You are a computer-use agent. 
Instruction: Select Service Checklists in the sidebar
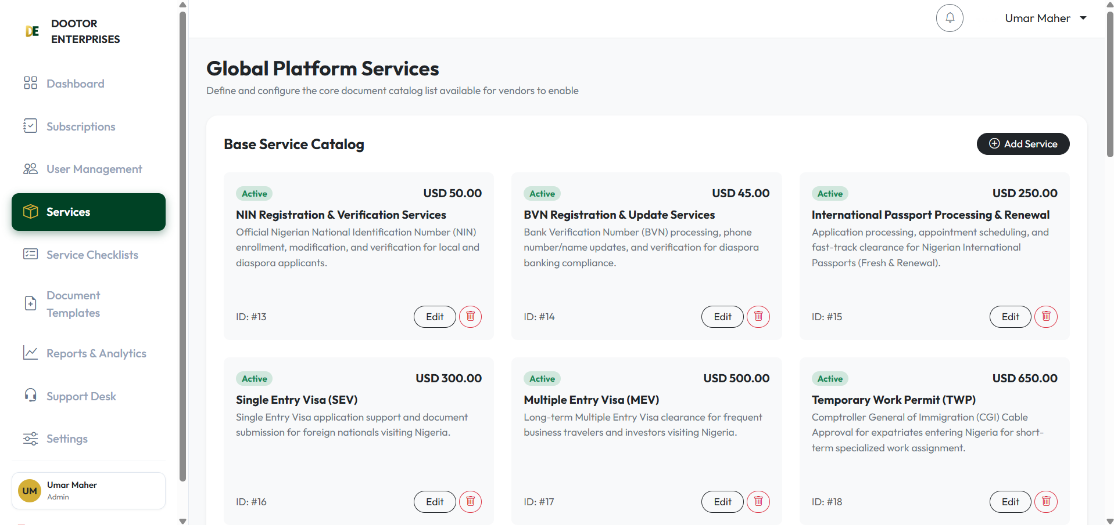pyautogui.click(x=88, y=255)
